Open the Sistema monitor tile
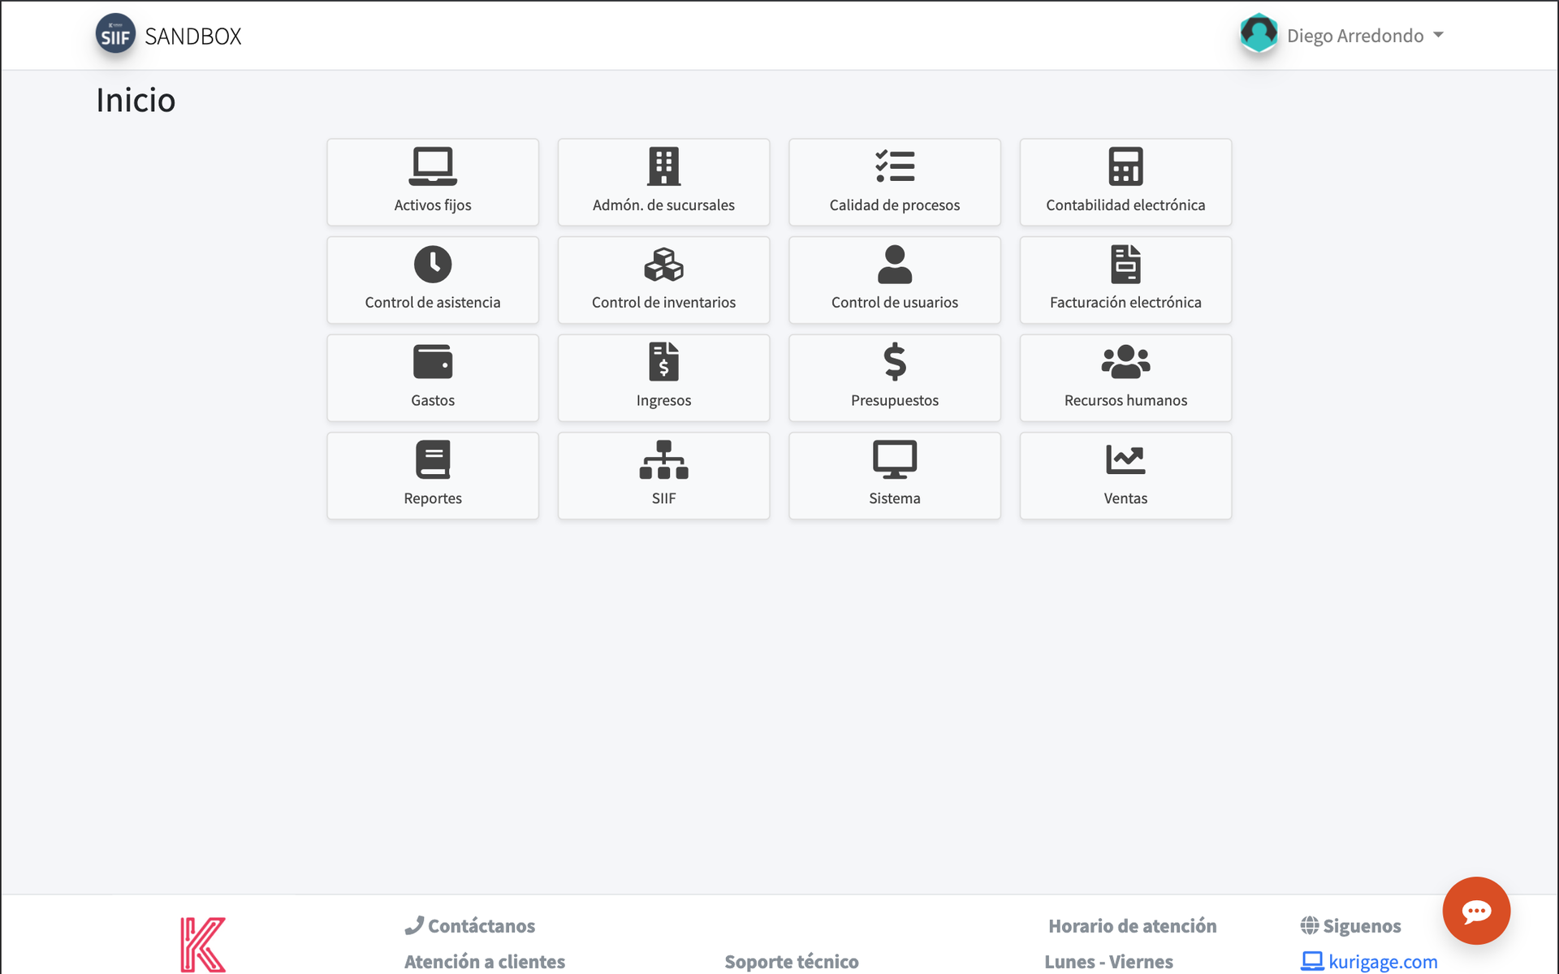The height and width of the screenshot is (974, 1559). point(894,476)
